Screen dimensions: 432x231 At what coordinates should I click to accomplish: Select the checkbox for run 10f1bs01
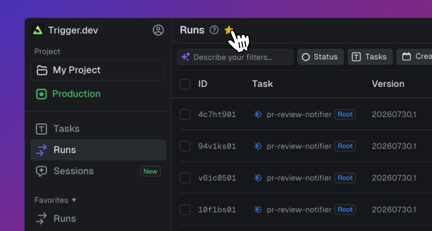[185, 210]
